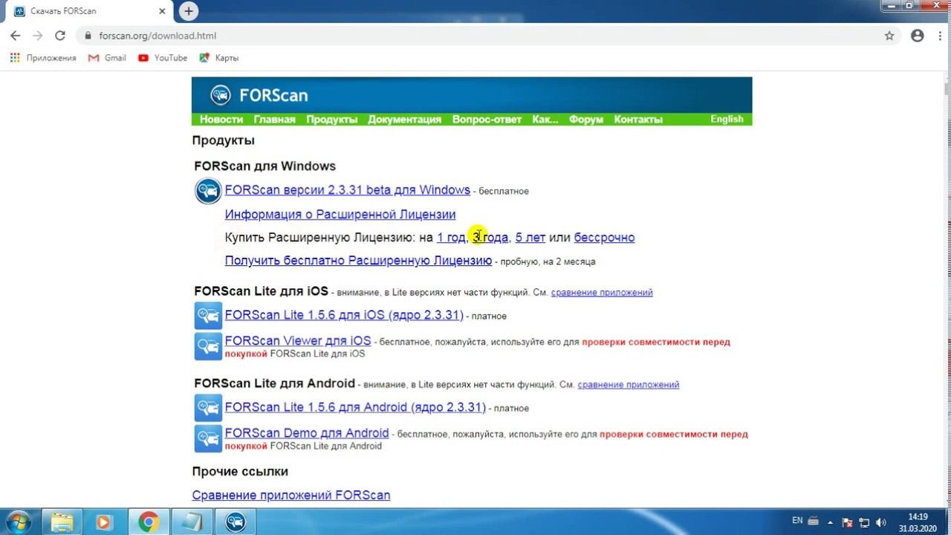Click icon beside FORScan Viewer для iOS
951x535 pixels.
208,346
